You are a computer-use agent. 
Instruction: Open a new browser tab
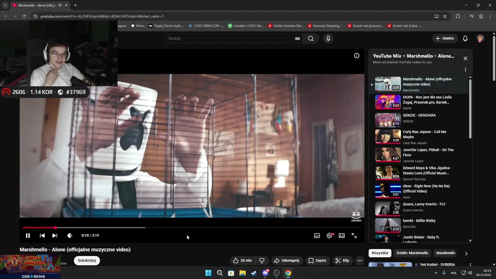click(x=75, y=5)
